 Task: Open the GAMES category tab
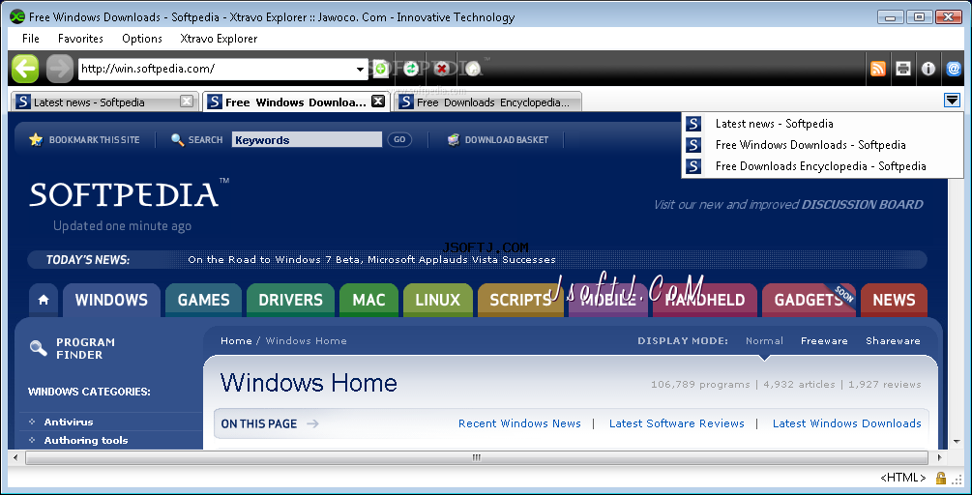click(203, 300)
